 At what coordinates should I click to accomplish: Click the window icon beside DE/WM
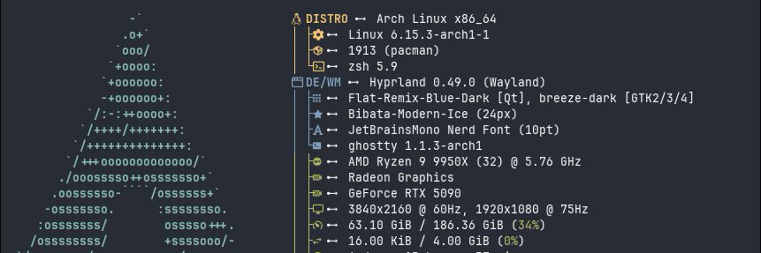297,82
